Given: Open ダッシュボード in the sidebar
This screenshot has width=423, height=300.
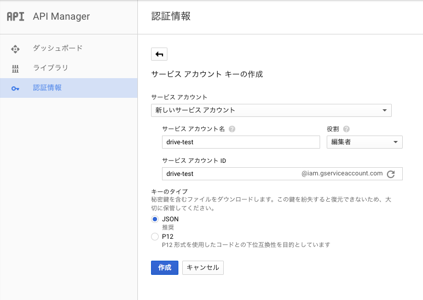Looking at the screenshot, I should [x=68, y=49].
